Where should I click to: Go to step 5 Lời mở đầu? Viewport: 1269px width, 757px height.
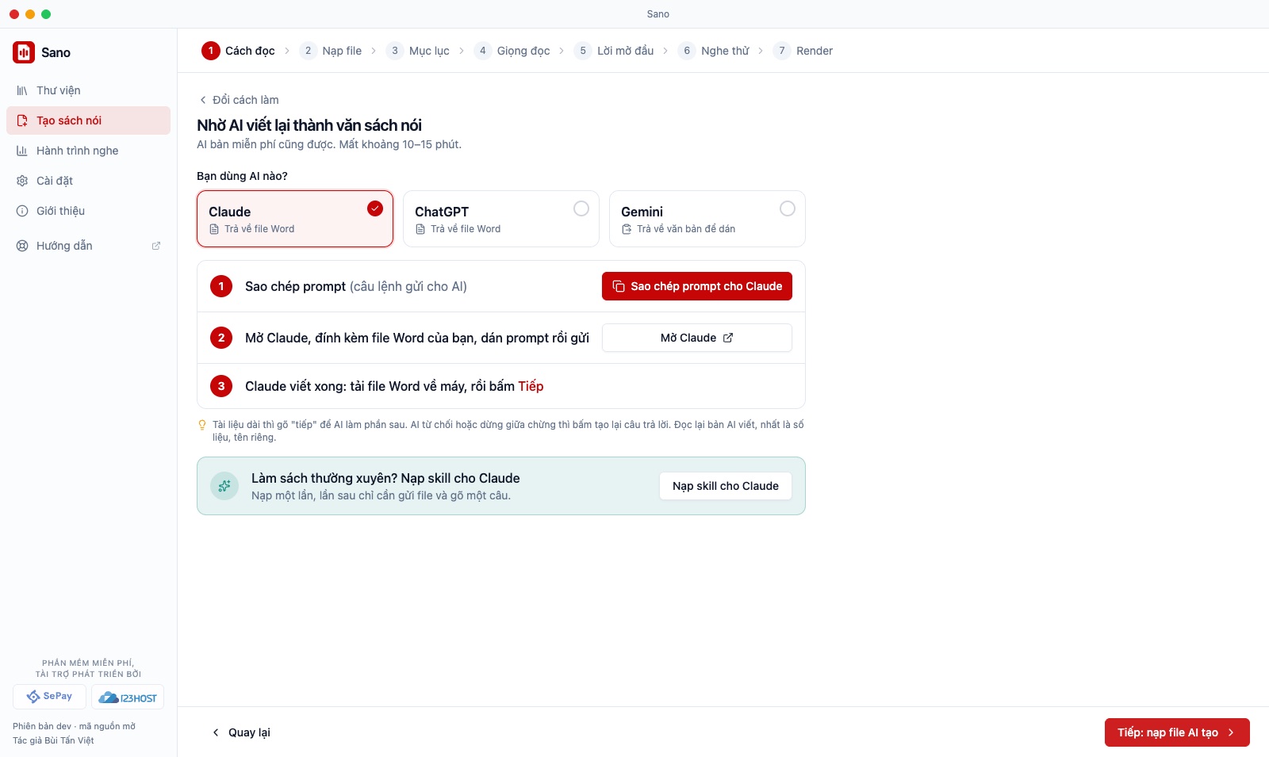tap(614, 51)
